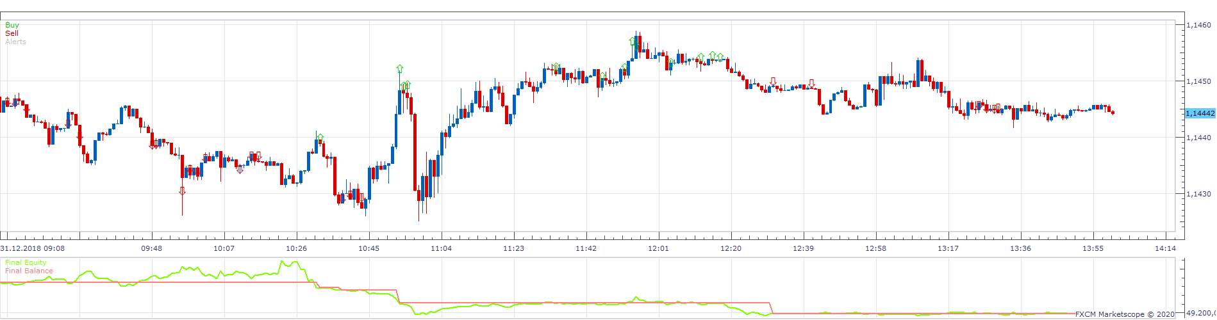Select the lowest red sell arrow on the long wick near 09:56

coord(182,191)
